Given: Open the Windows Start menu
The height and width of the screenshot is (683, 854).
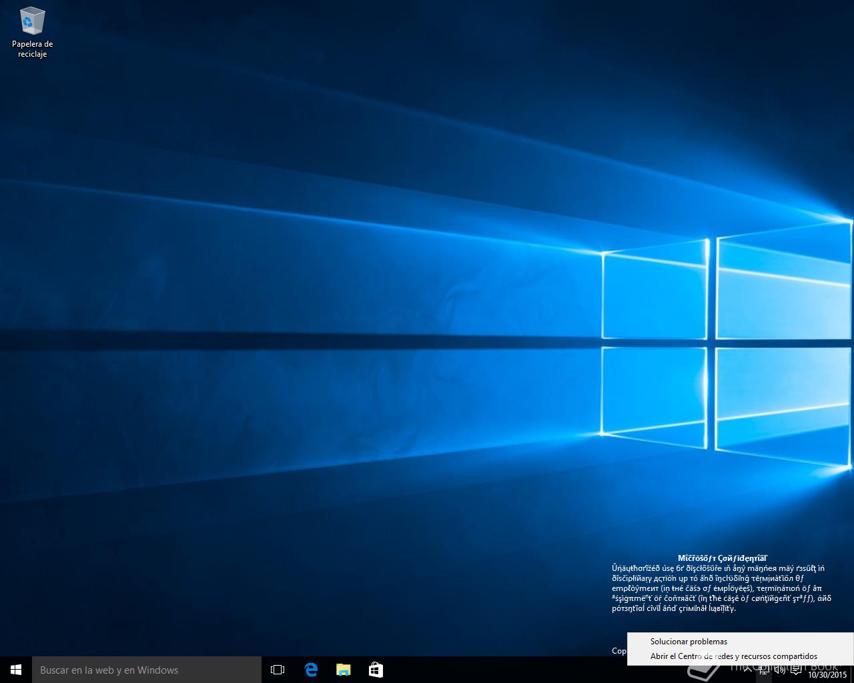Looking at the screenshot, I should point(16,670).
